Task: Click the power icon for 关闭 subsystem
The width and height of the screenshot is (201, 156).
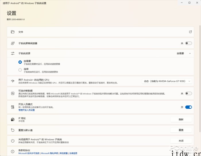Action: click(13, 141)
